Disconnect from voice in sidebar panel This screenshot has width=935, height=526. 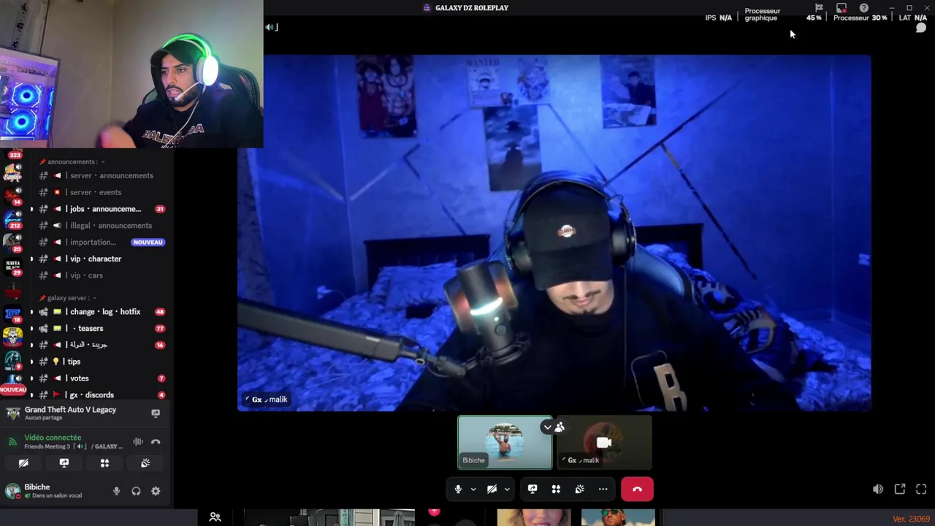coord(156,442)
